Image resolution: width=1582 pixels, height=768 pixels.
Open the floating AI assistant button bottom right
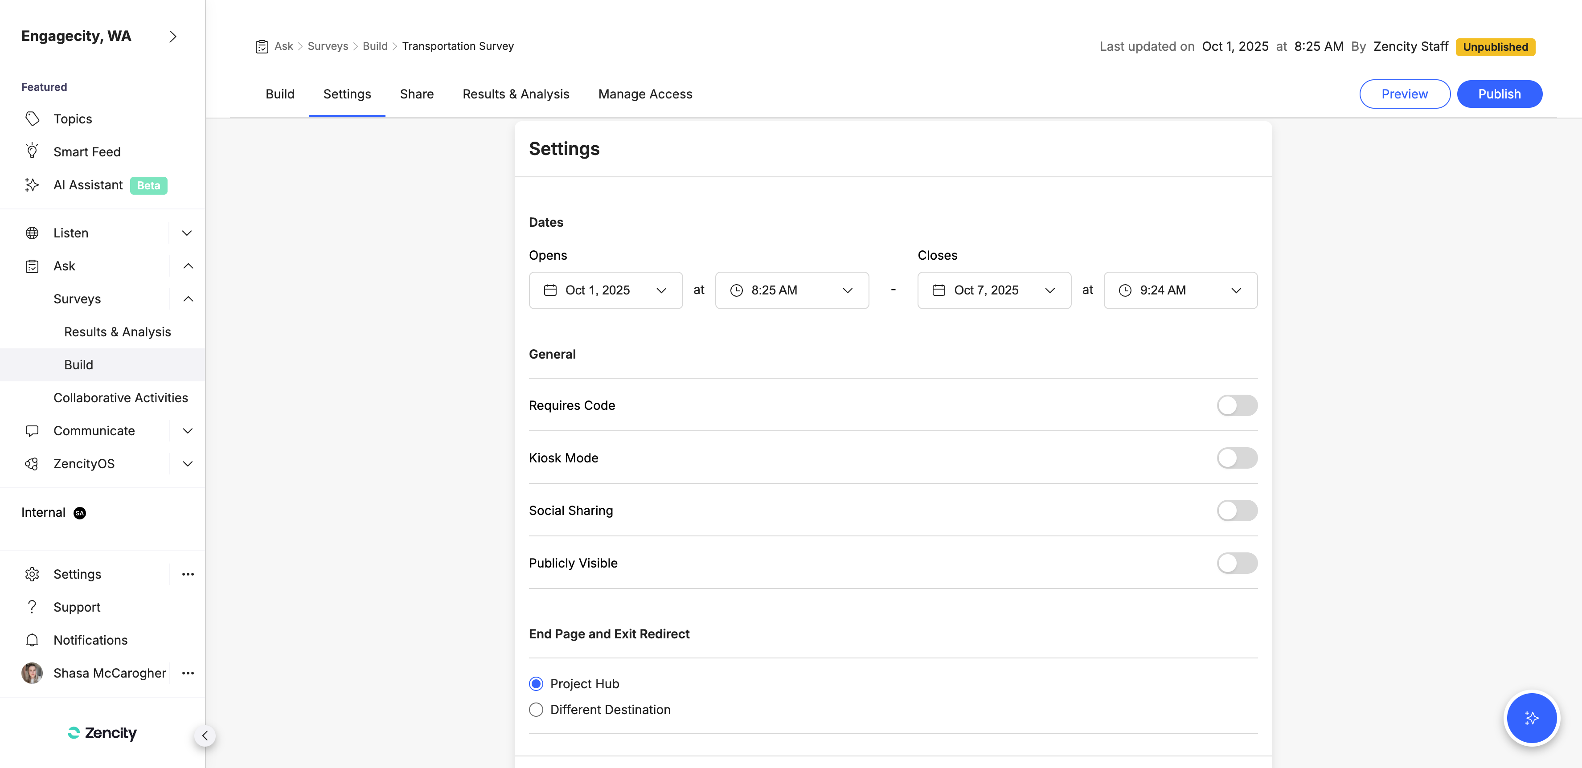(x=1531, y=718)
